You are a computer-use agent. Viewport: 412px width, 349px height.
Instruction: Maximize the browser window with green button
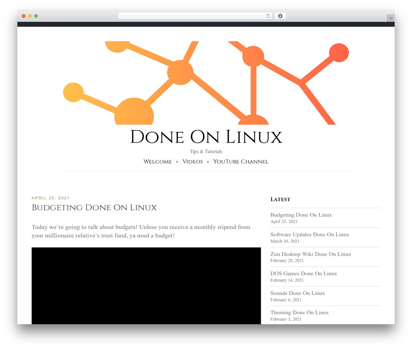click(36, 16)
